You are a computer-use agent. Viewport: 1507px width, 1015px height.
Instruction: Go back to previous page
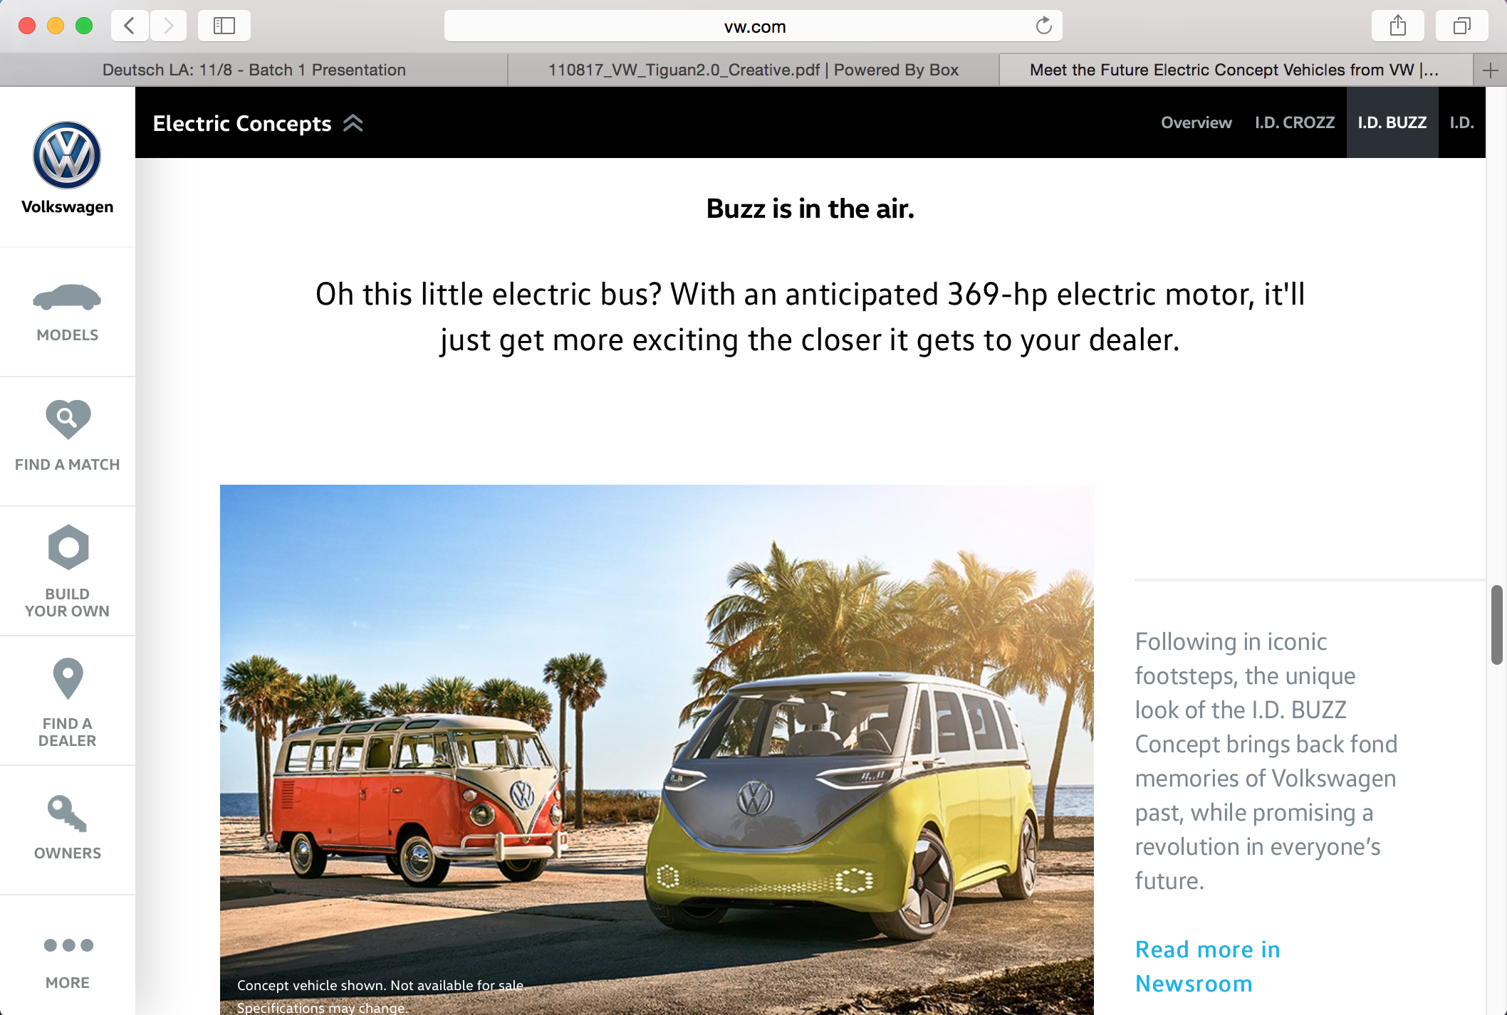pyautogui.click(x=130, y=26)
